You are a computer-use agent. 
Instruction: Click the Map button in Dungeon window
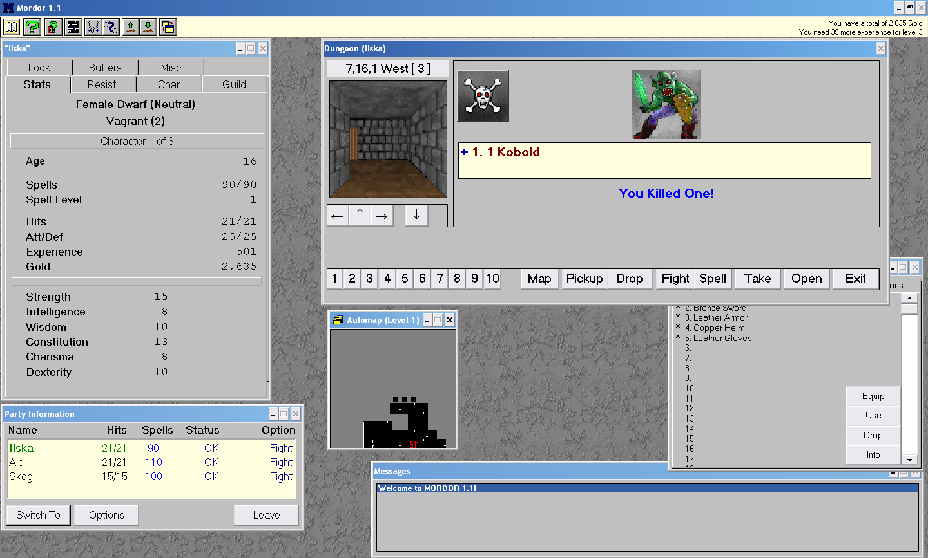click(539, 279)
